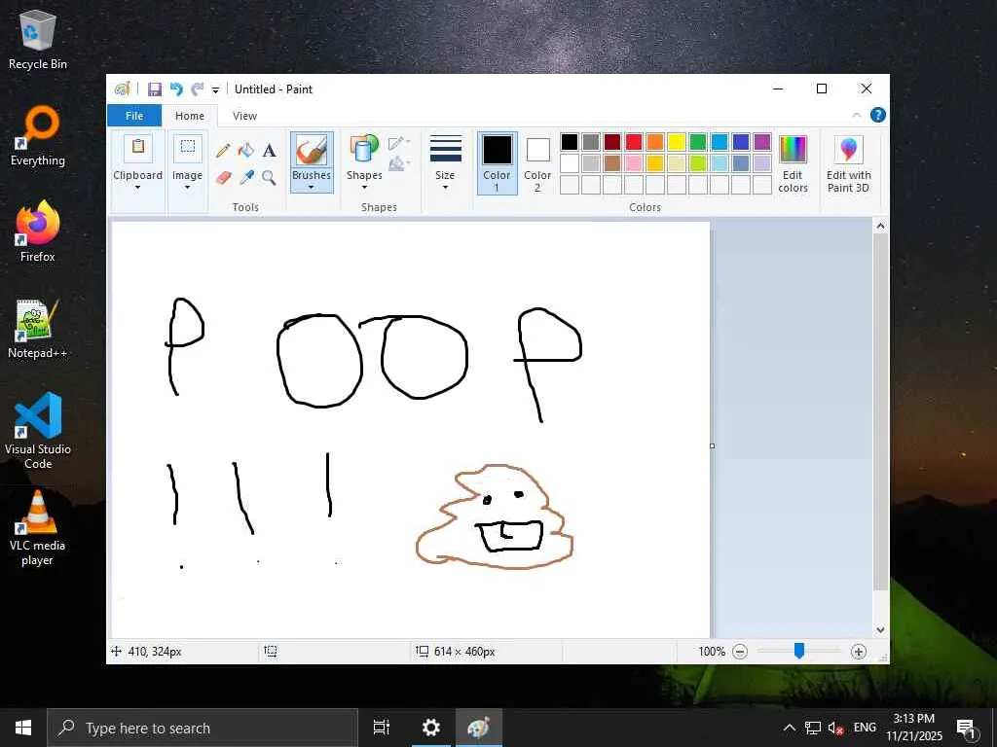The height and width of the screenshot is (747, 997).
Task: Click the Undo arrow icon
Action: 176,89
